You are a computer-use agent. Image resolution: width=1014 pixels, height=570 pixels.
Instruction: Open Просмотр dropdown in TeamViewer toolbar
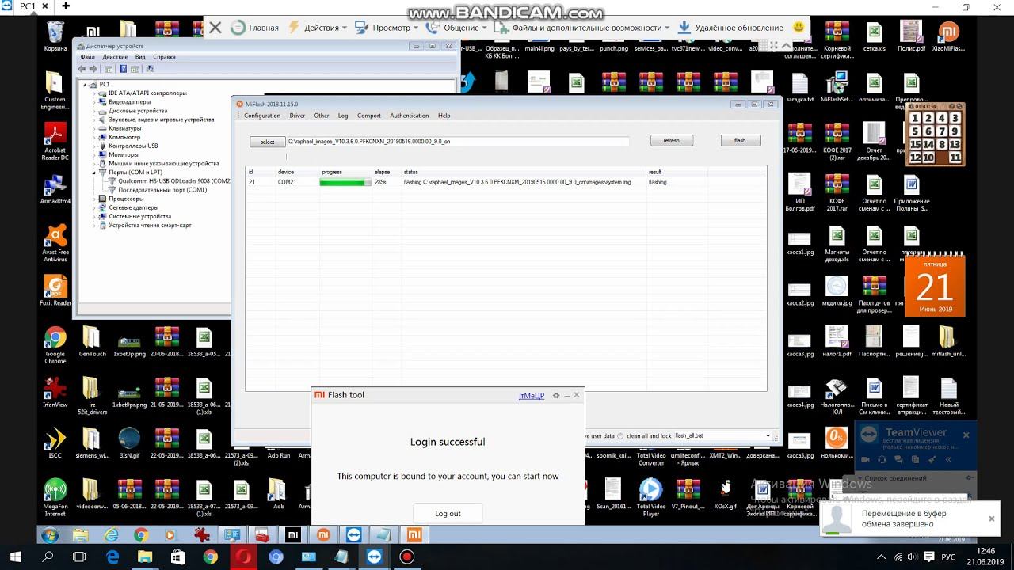coord(387,28)
